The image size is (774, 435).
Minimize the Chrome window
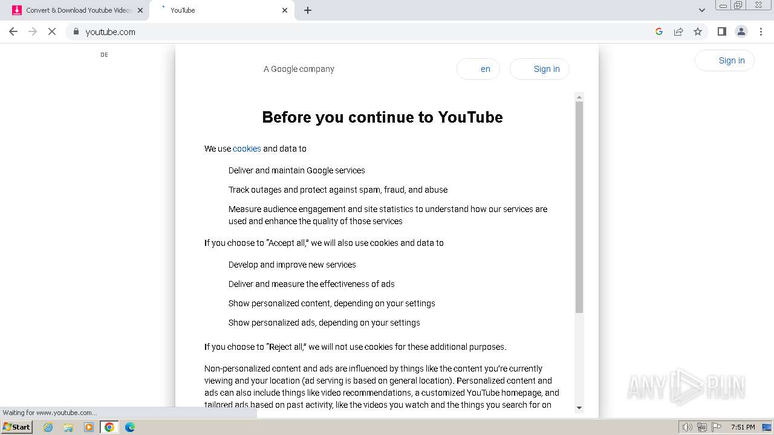pos(723,5)
